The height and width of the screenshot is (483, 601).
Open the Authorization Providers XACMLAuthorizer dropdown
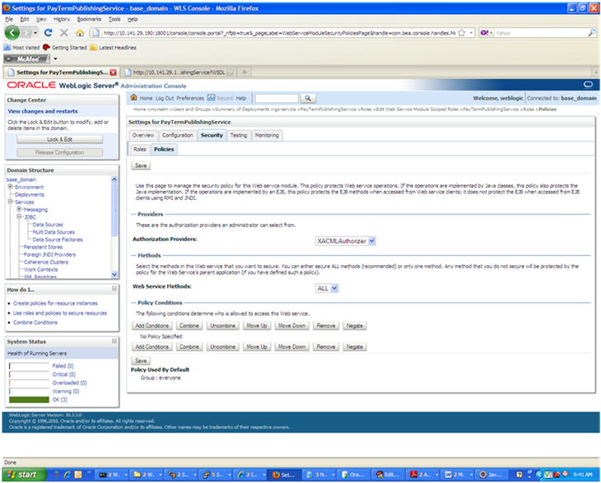pyautogui.click(x=345, y=241)
